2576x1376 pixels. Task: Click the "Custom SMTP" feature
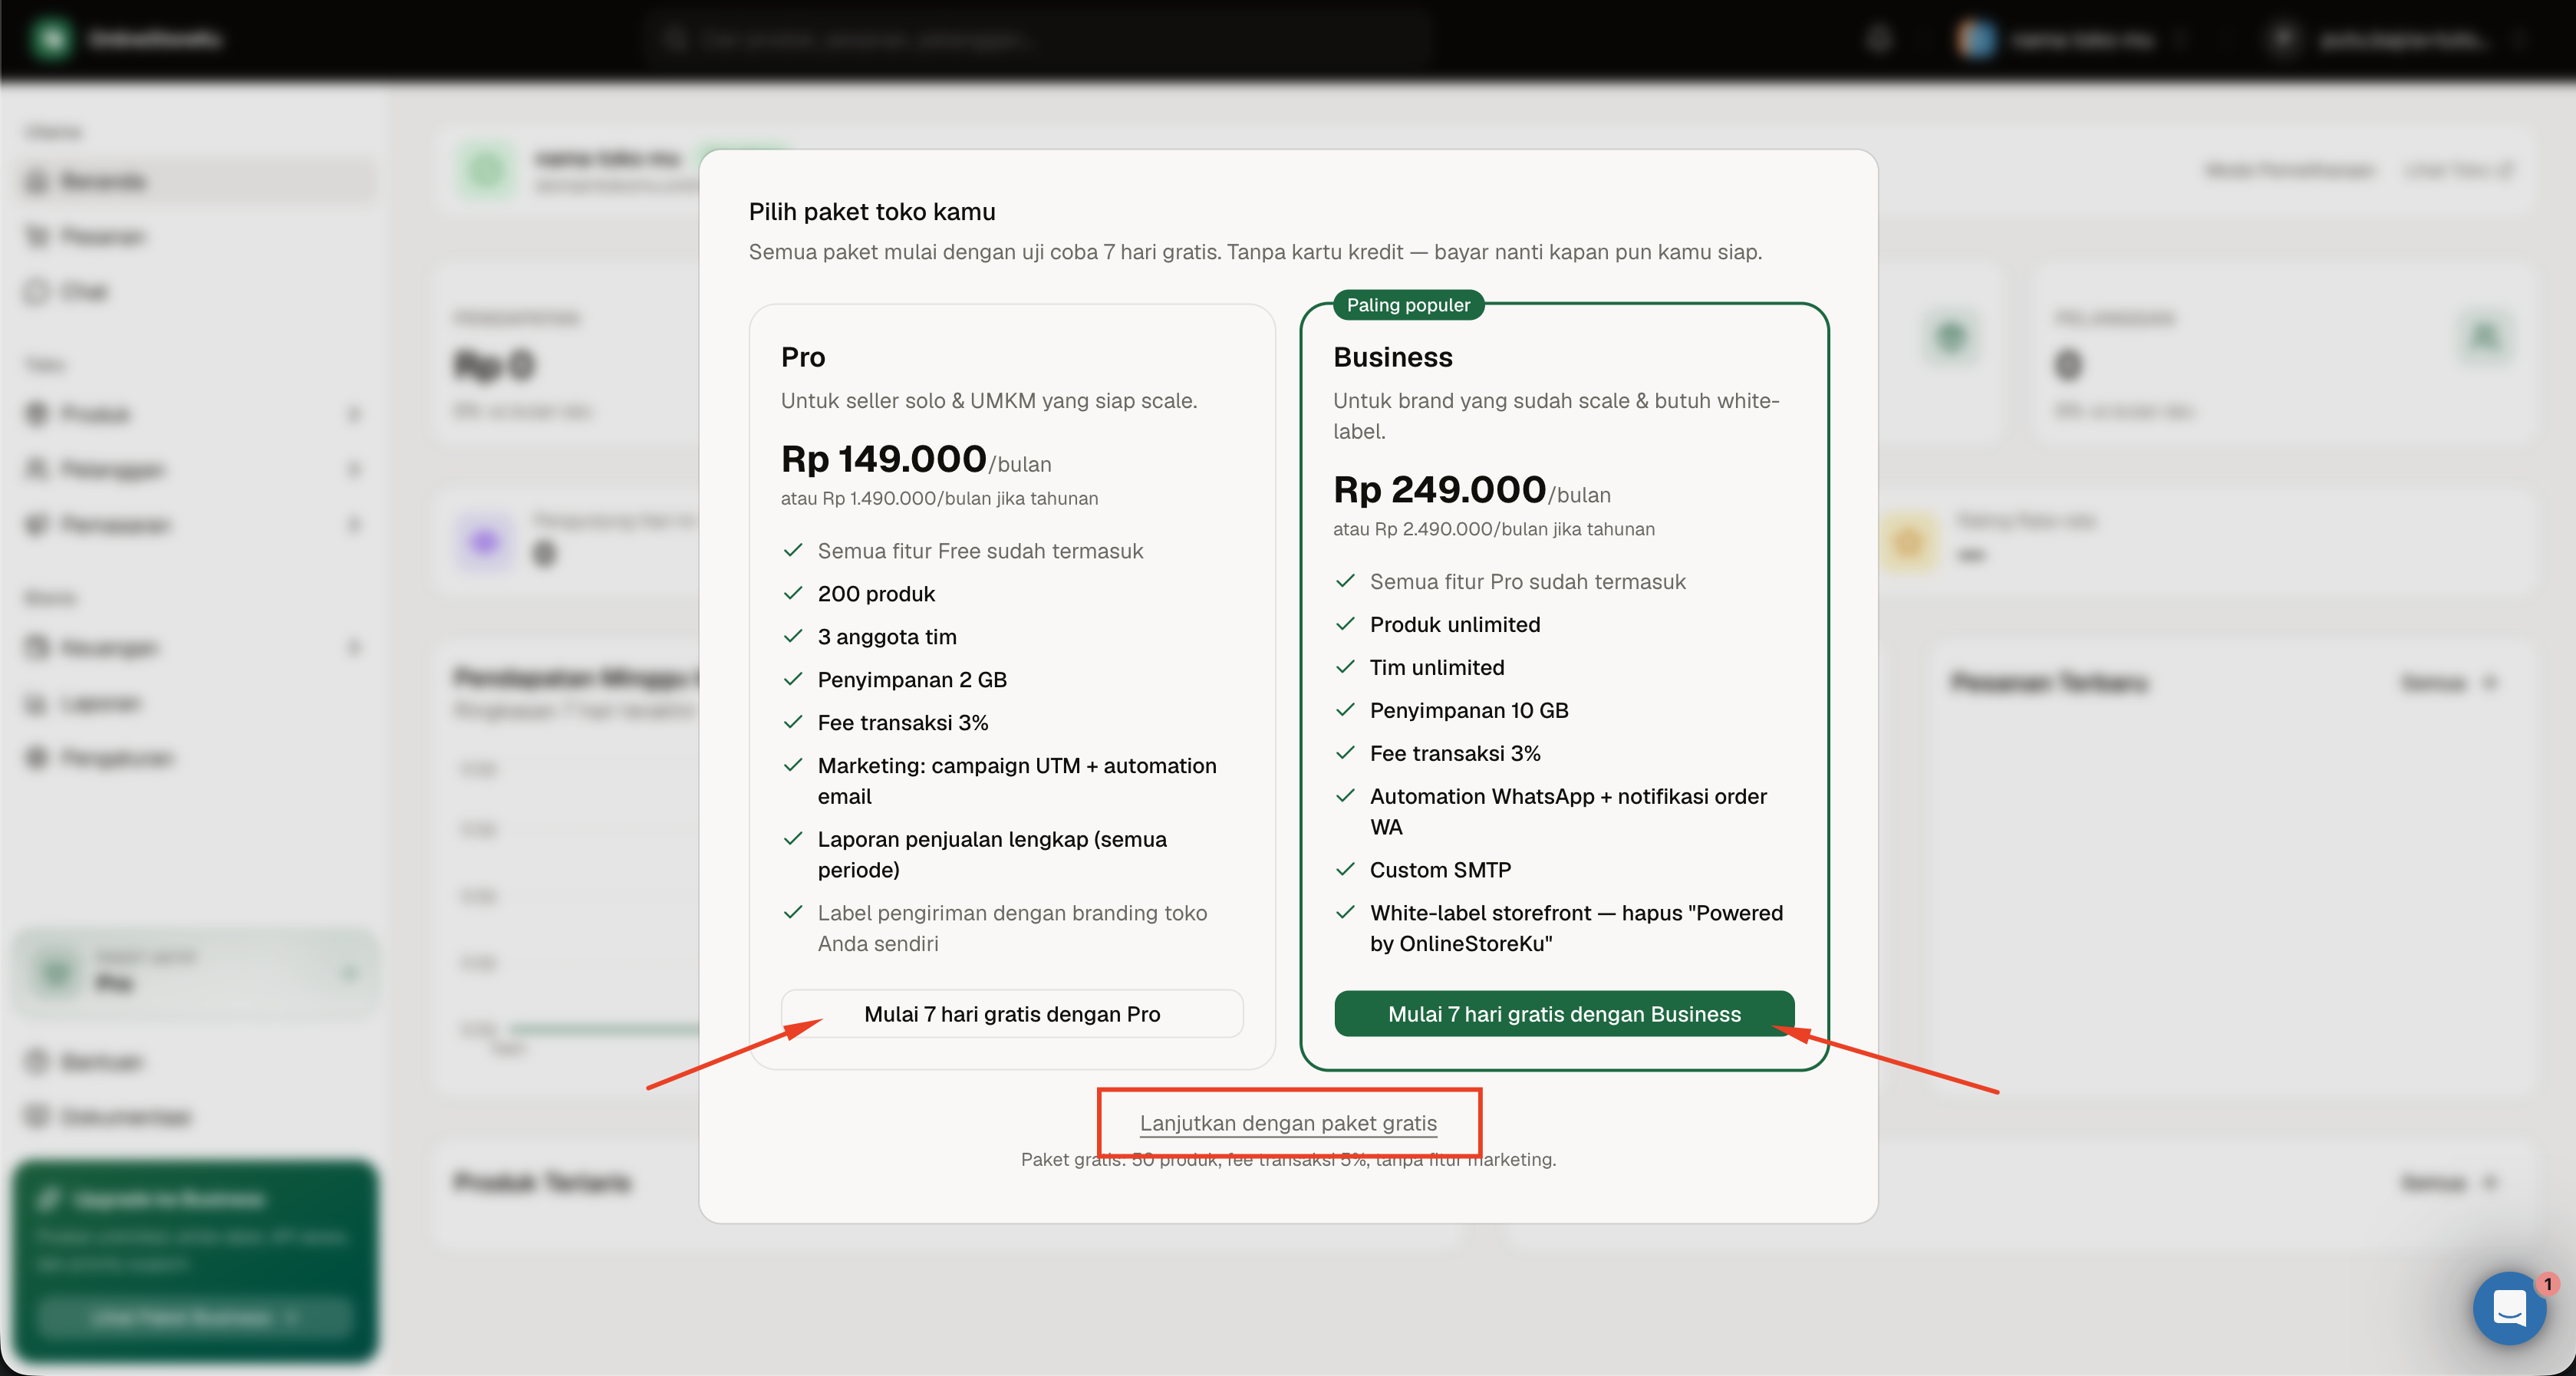click(x=1440, y=870)
